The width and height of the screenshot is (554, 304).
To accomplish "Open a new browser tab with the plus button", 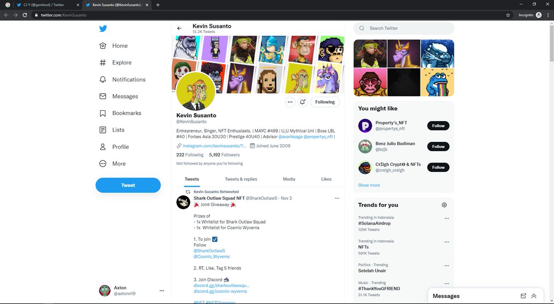I will pos(158,5).
